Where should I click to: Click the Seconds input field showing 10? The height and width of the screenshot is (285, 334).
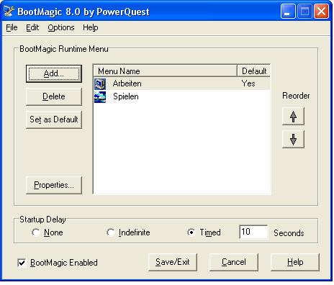253,232
